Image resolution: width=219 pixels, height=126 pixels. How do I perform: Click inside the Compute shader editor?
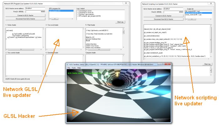(x=104, y=58)
